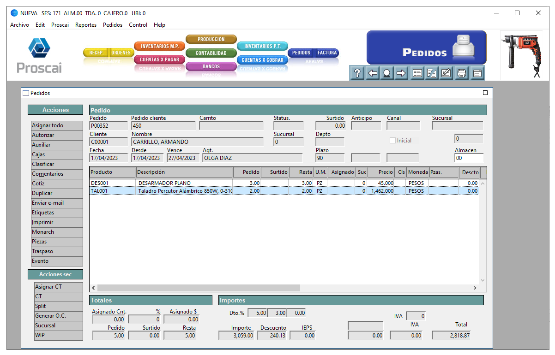Viewport: 555px width, 355px height.
Task: Go to previous record with left arrow
Action: [372, 73]
